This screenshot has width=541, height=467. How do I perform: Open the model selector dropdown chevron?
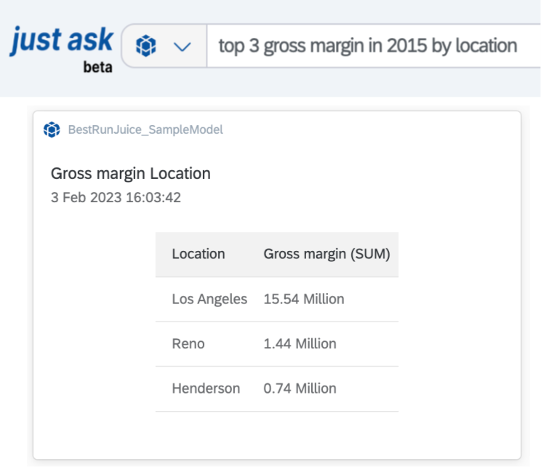tap(183, 47)
